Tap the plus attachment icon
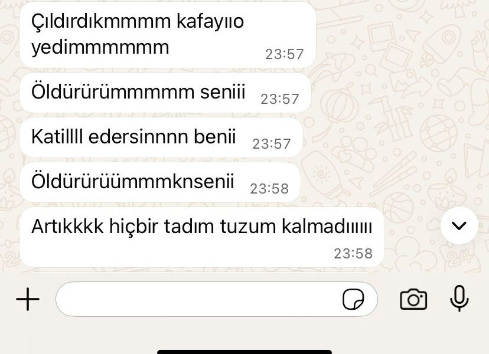The height and width of the screenshot is (354, 489). coord(28,299)
